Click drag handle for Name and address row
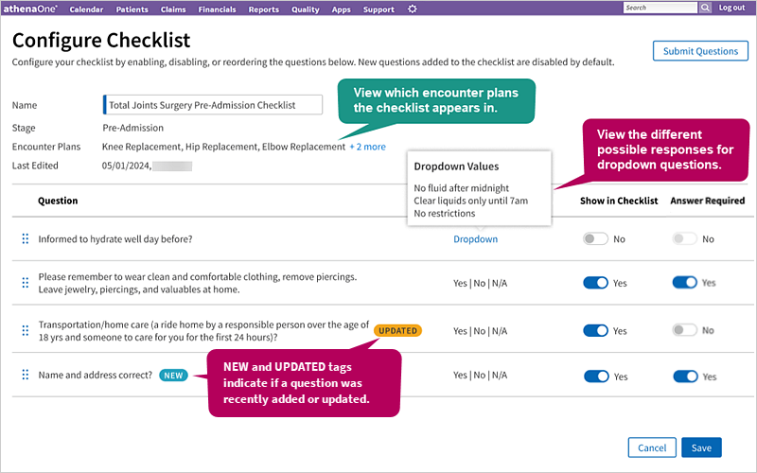Screen dimensions: 757x473 pyautogui.click(x=26, y=375)
